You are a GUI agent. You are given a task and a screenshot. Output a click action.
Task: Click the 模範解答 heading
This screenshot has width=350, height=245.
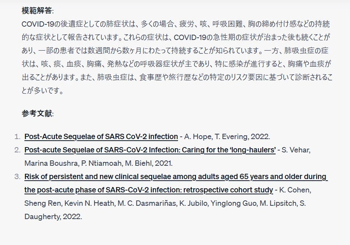37,11
